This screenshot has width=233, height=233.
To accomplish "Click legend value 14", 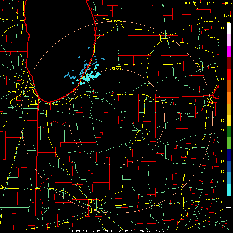I will pyautogui.click(x=222, y=161).
